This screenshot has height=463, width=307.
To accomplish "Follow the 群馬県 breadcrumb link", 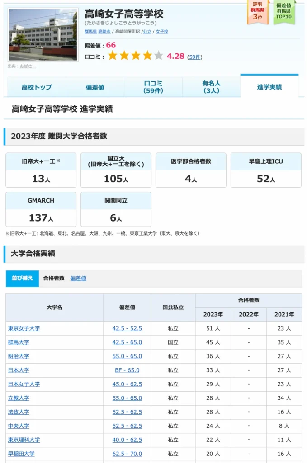I will point(90,32).
